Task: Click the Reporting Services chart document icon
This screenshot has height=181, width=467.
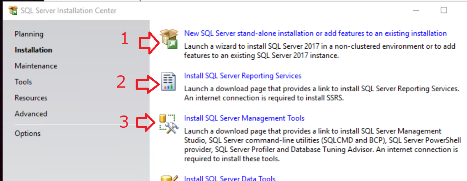Action: 168,81
